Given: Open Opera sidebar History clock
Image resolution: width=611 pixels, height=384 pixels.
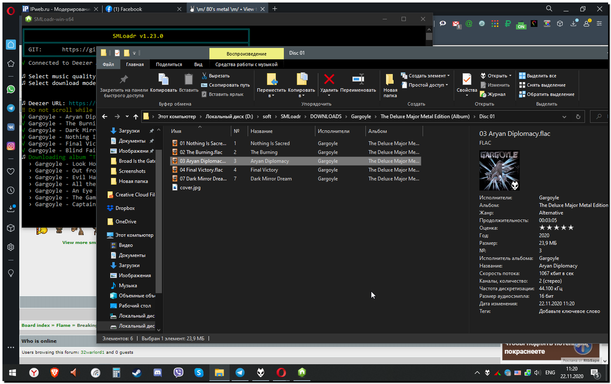Looking at the screenshot, I should pyautogui.click(x=11, y=191).
